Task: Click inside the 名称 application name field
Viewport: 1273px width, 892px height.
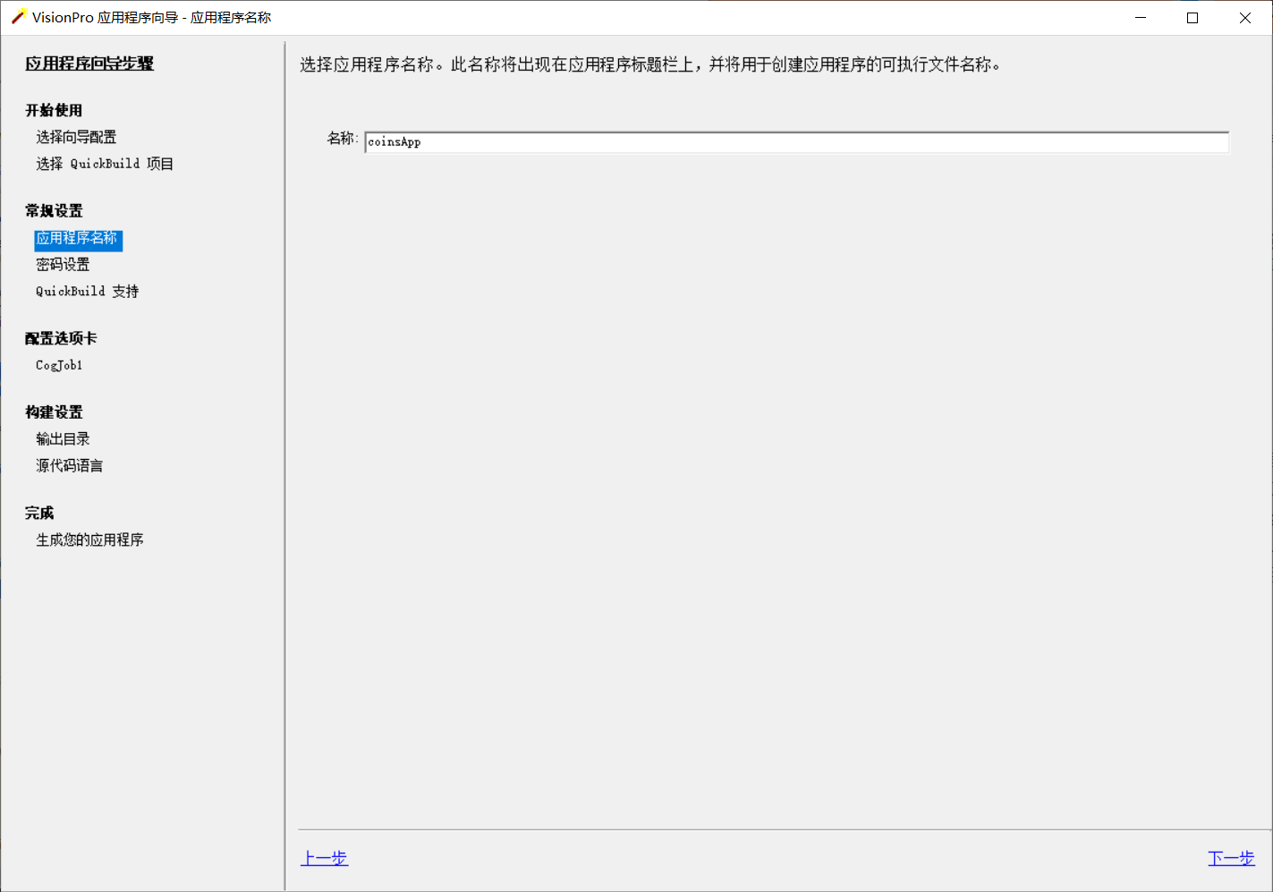Action: click(x=796, y=141)
